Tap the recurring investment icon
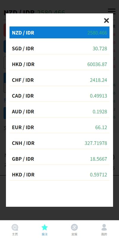This screenshot has height=238, width=119. point(74,227)
